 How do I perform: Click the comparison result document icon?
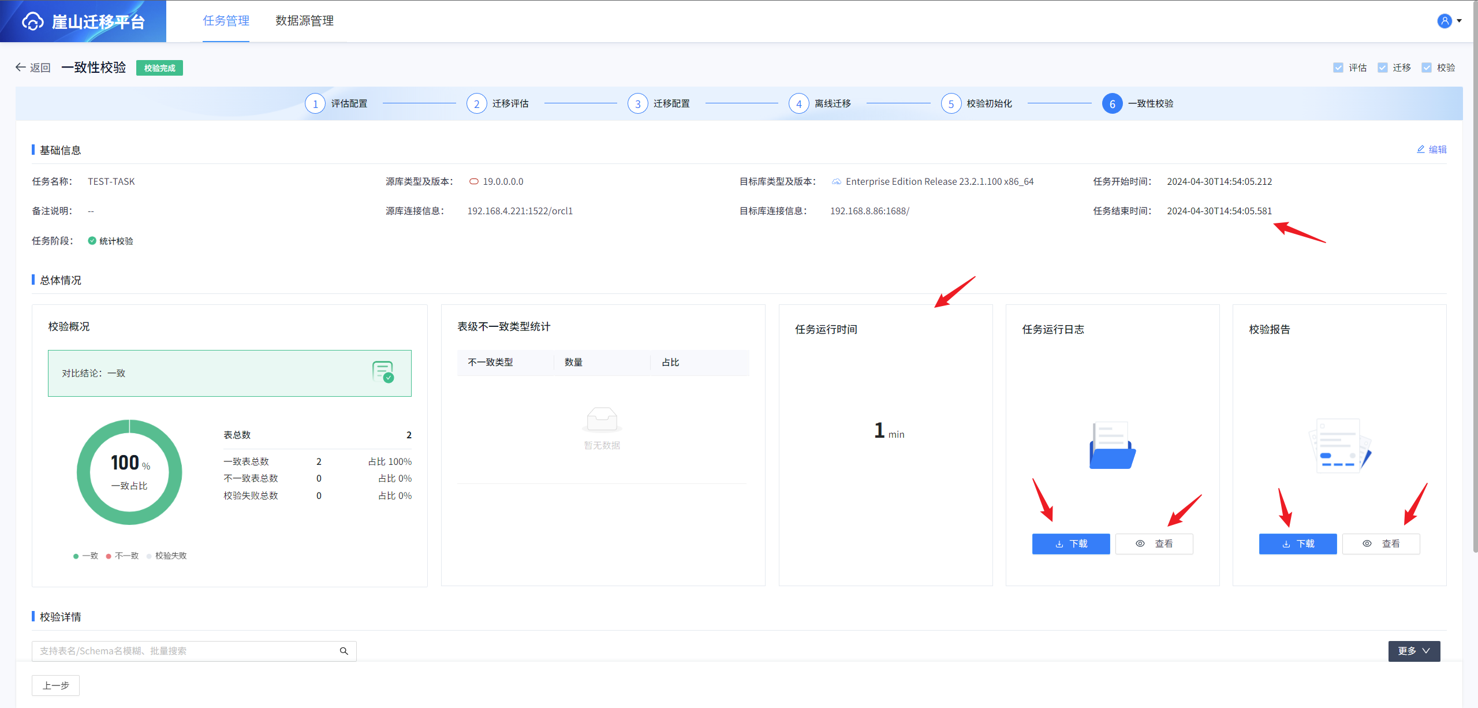click(x=383, y=372)
